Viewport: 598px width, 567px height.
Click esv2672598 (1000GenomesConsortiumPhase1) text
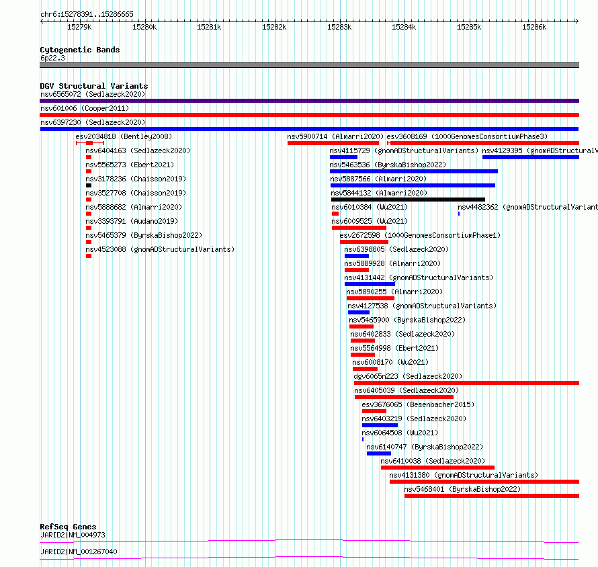(x=420, y=235)
